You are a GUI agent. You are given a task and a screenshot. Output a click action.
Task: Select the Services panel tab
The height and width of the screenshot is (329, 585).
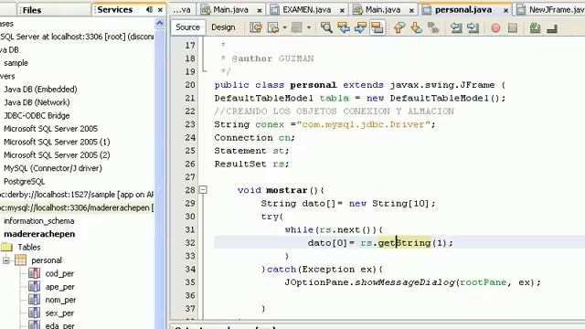115,10
